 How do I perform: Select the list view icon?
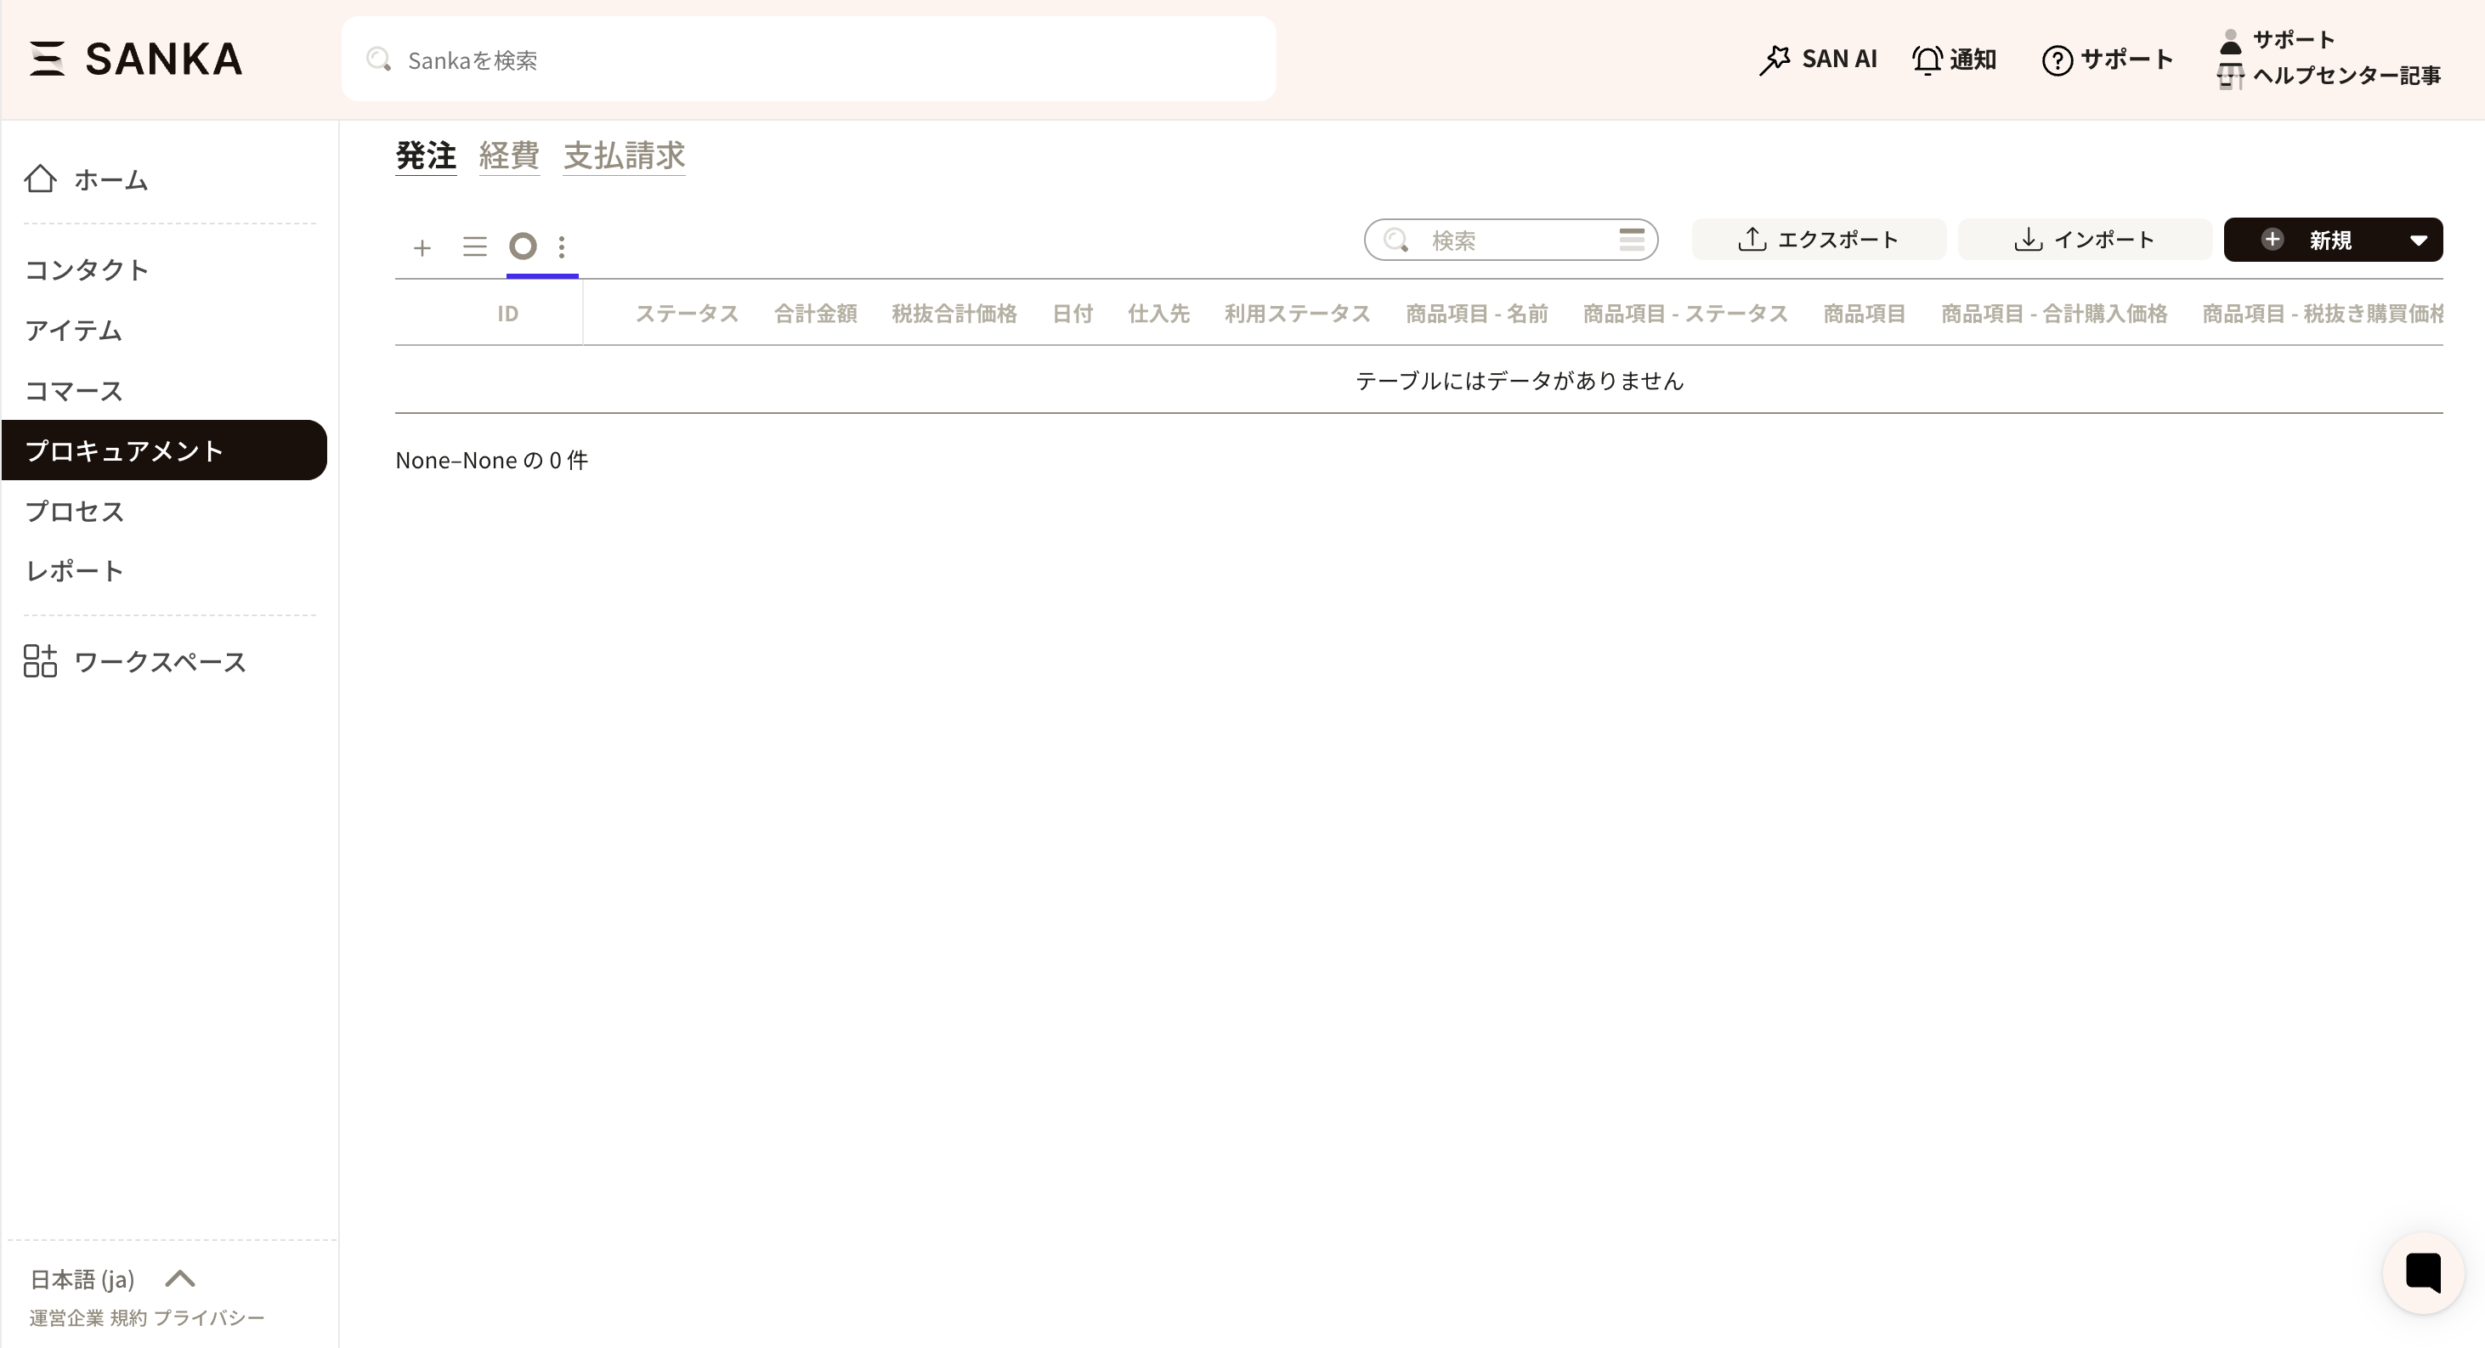coord(473,247)
